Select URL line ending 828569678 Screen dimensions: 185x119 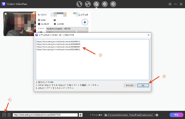tap(58, 44)
